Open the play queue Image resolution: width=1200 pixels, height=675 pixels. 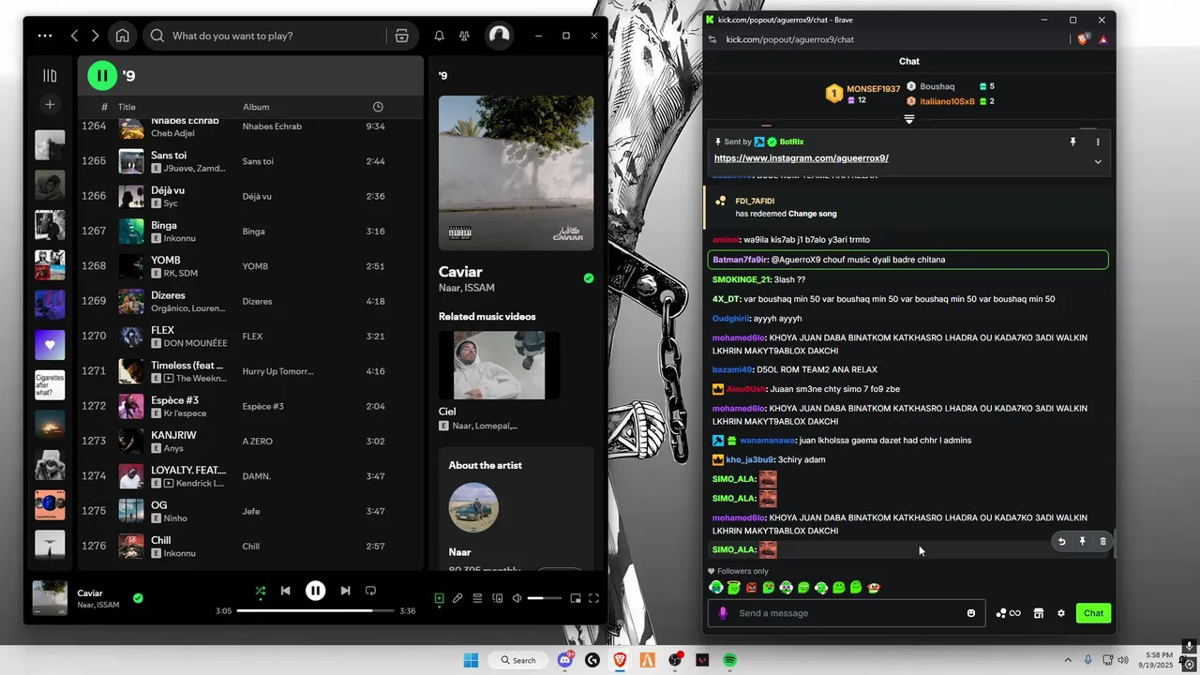(x=477, y=598)
